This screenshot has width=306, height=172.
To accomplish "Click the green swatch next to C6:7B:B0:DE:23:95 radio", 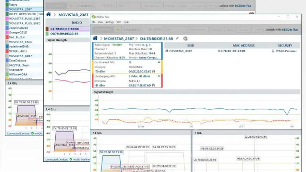I will (47, 34).
